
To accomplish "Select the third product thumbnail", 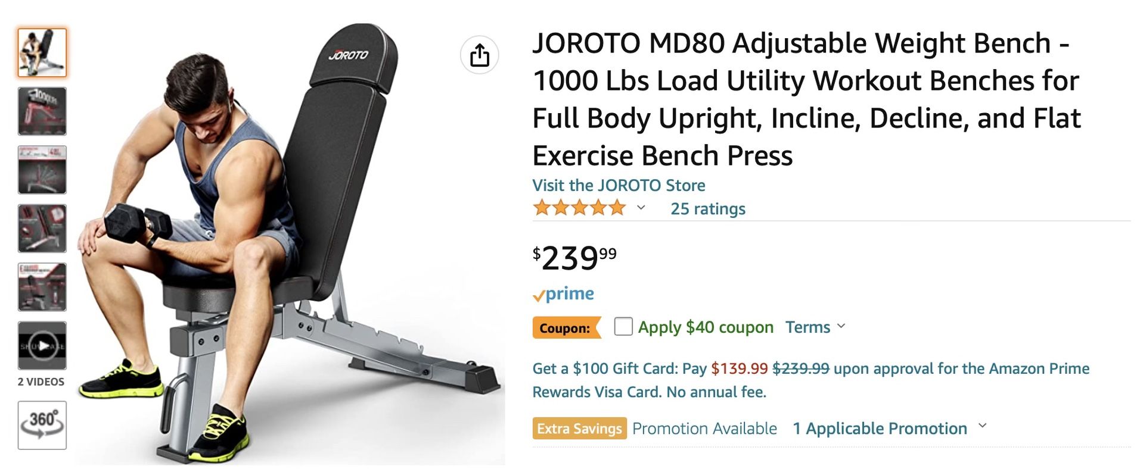I will coord(42,170).
